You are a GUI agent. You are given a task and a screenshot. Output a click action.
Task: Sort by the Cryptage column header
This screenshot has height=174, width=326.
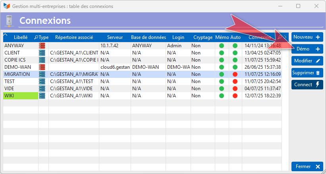[x=203, y=37]
